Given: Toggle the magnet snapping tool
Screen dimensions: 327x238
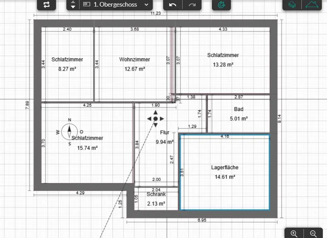Looking at the screenshot, I should (221, 4).
